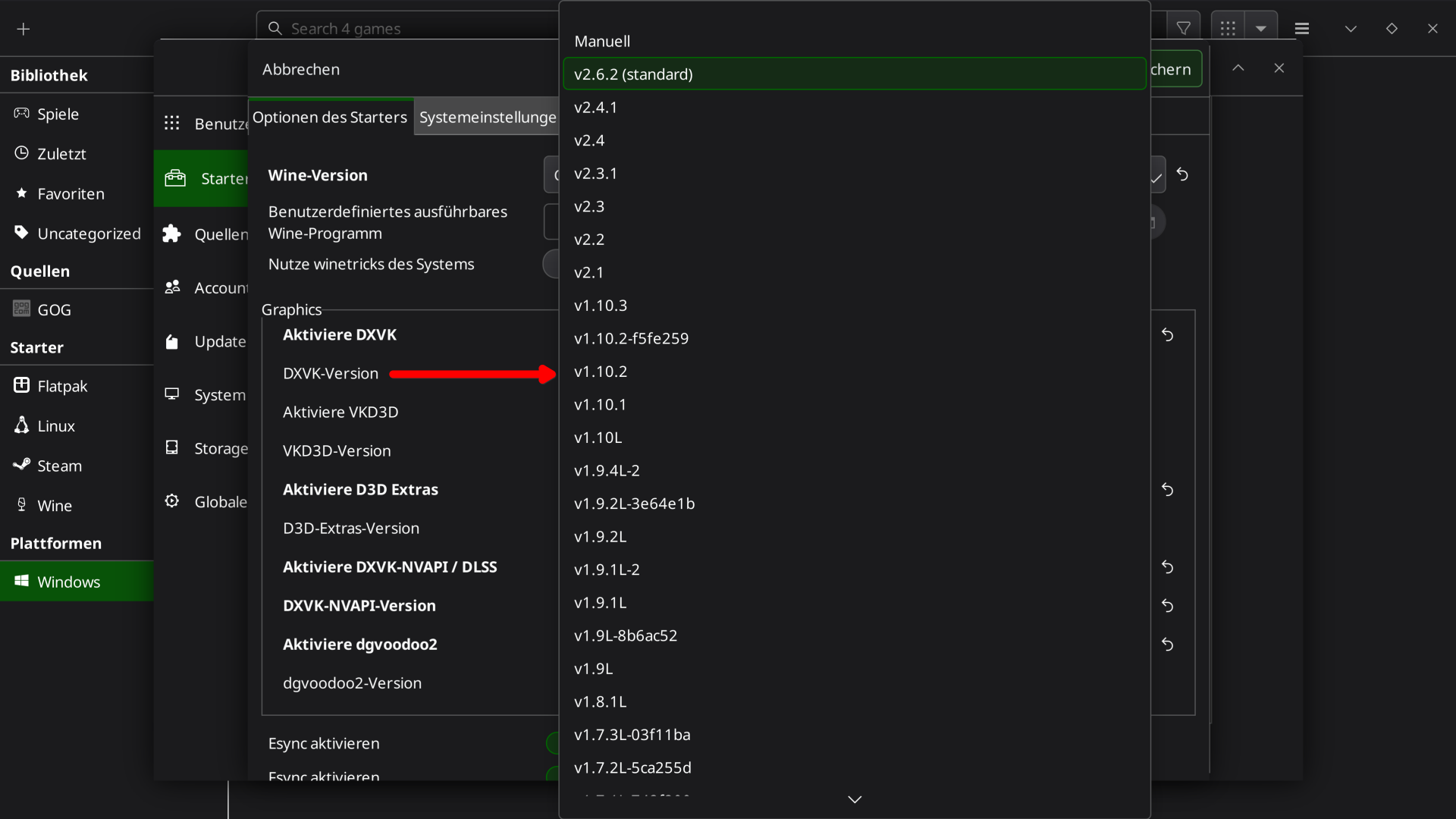1456x819 pixels.
Task: Click the plus add-game icon
Action: (x=24, y=29)
